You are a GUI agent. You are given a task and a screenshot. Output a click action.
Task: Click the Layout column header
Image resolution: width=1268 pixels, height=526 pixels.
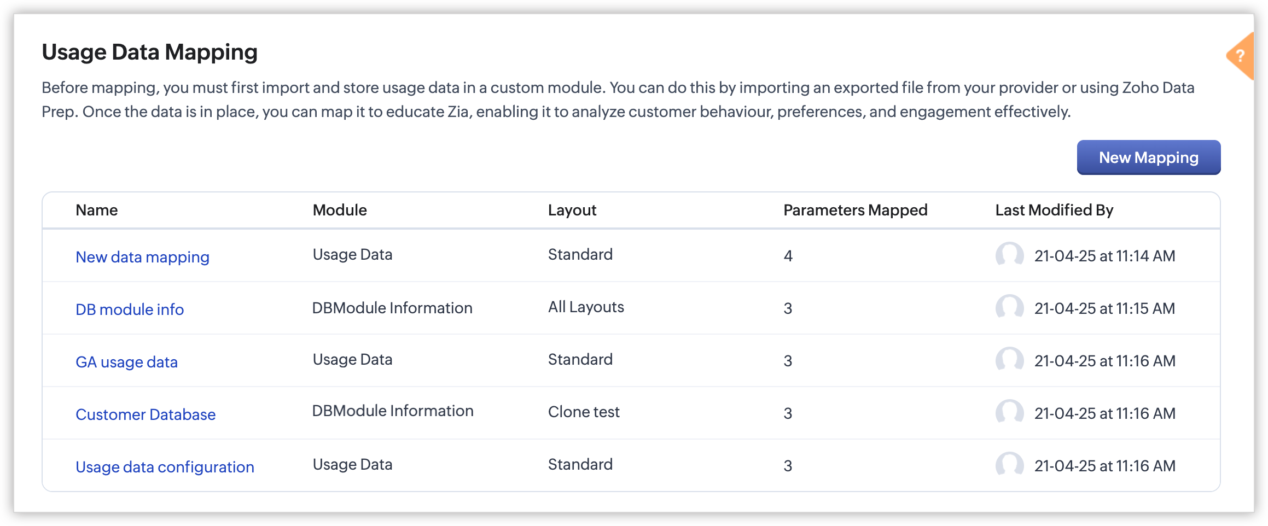point(572,210)
